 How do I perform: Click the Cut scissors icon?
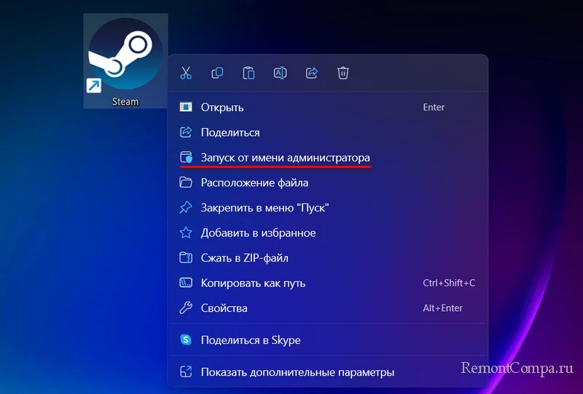(186, 73)
